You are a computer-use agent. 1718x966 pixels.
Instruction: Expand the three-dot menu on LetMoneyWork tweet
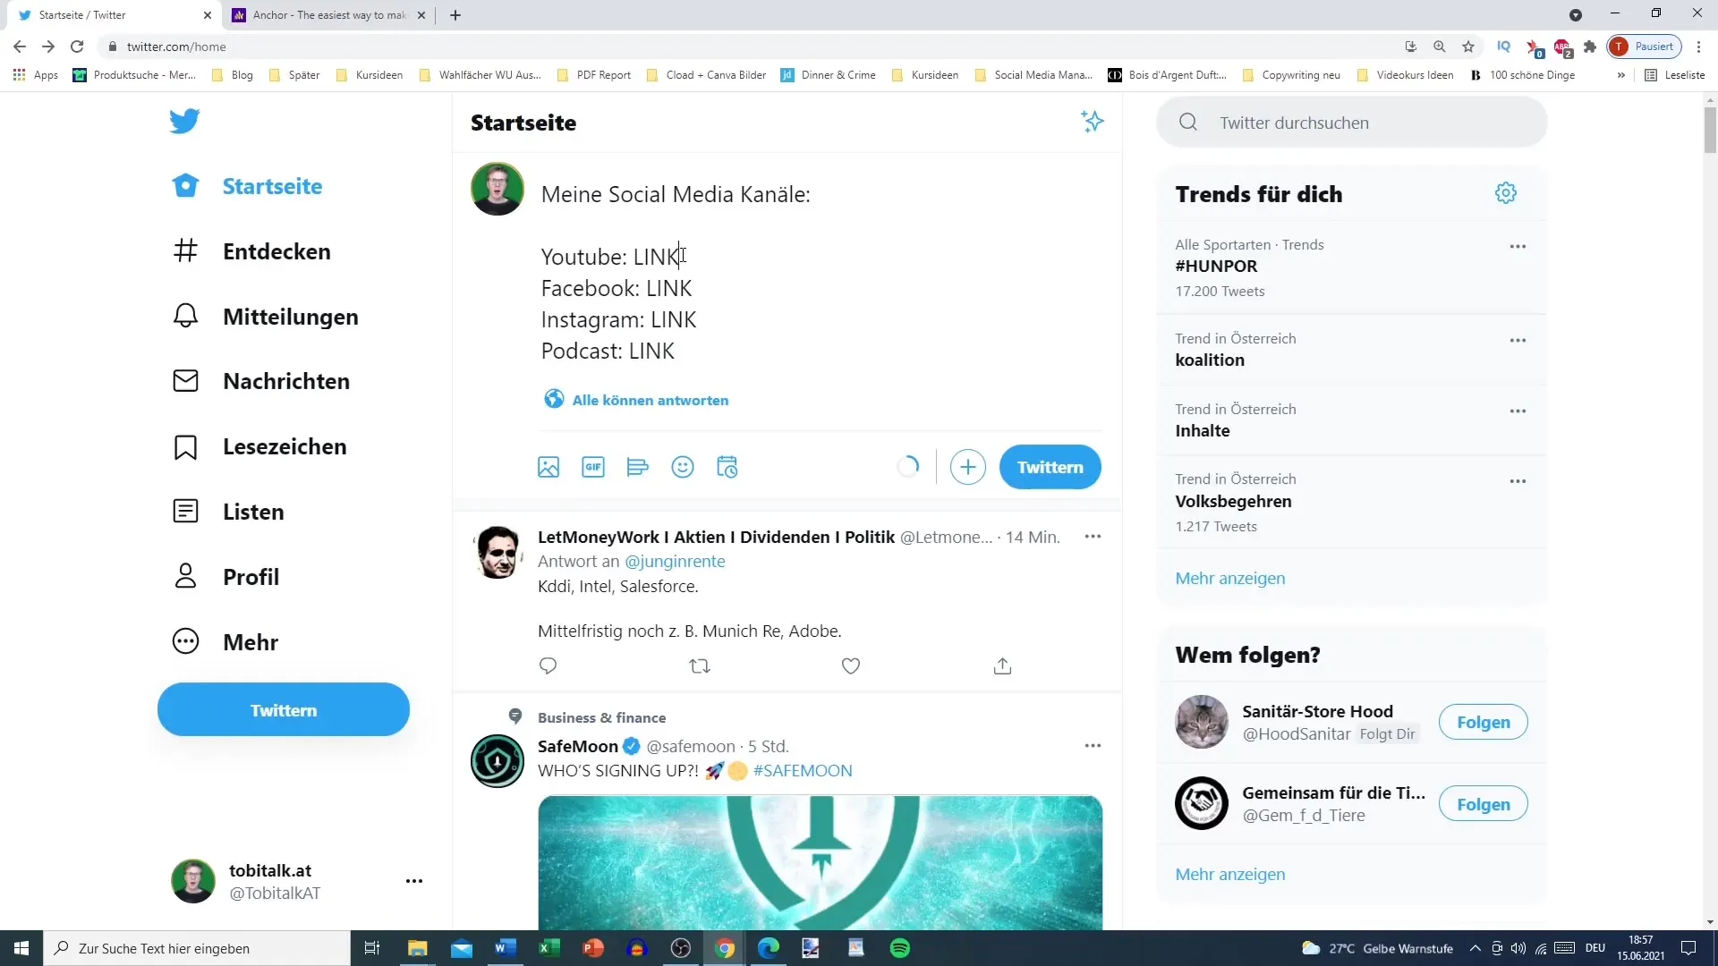1092,537
